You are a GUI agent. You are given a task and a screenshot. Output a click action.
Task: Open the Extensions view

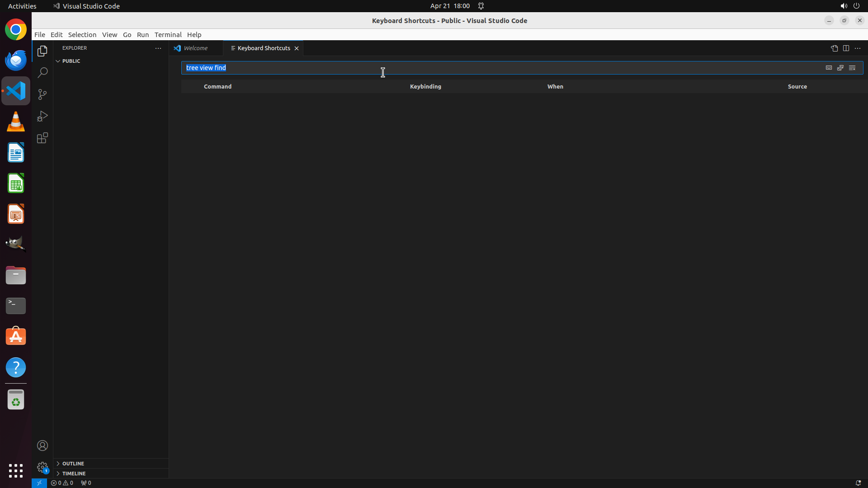tap(42, 138)
